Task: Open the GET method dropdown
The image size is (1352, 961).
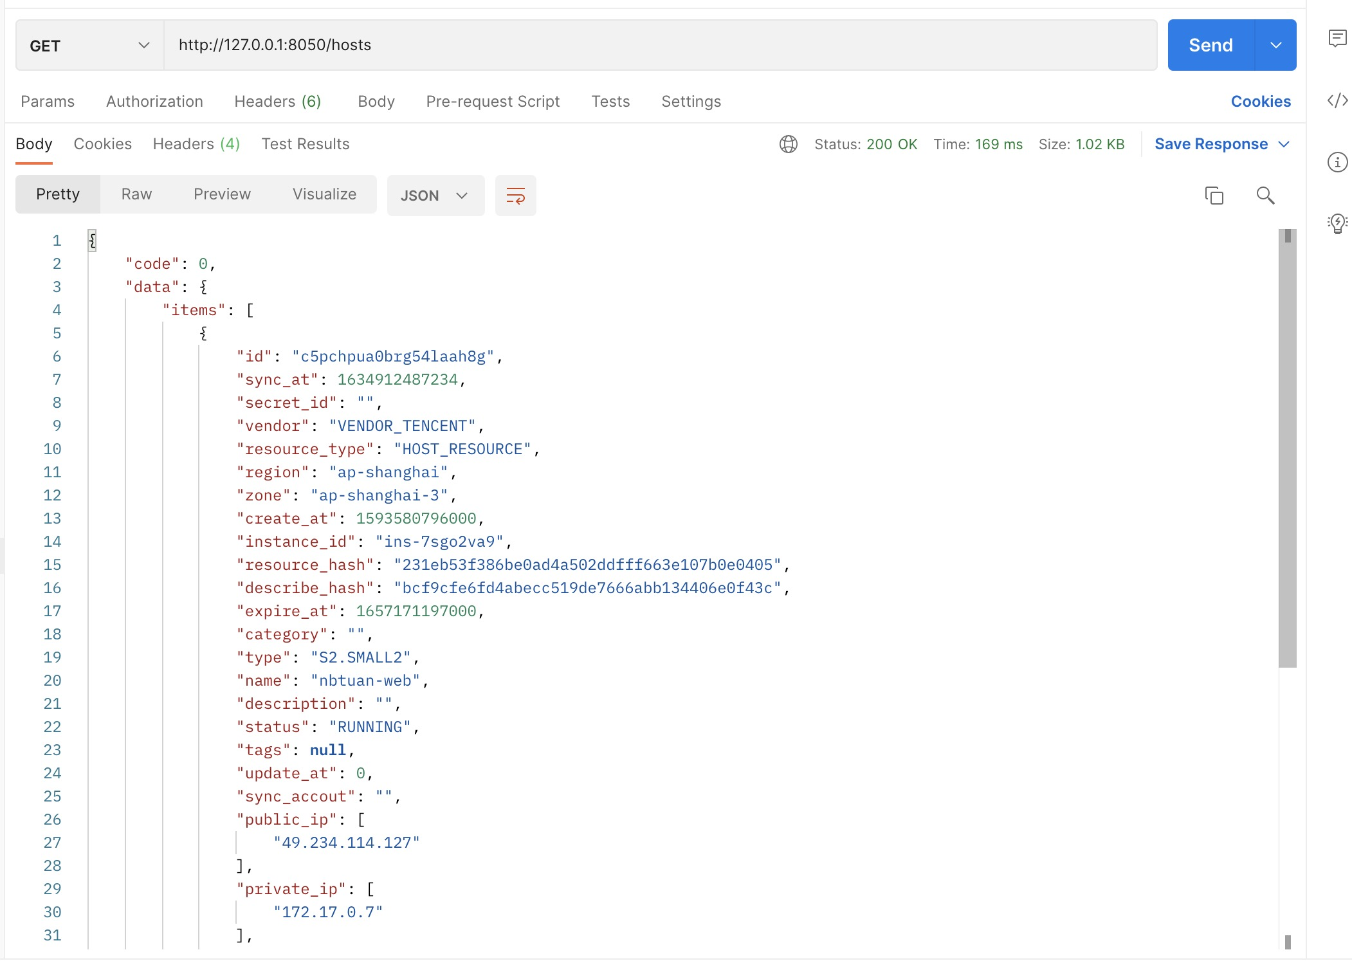Action: tap(89, 45)
